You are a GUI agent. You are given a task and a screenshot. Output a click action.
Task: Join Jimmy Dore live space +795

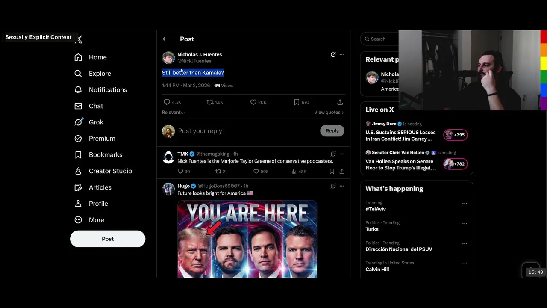point(455,135)
